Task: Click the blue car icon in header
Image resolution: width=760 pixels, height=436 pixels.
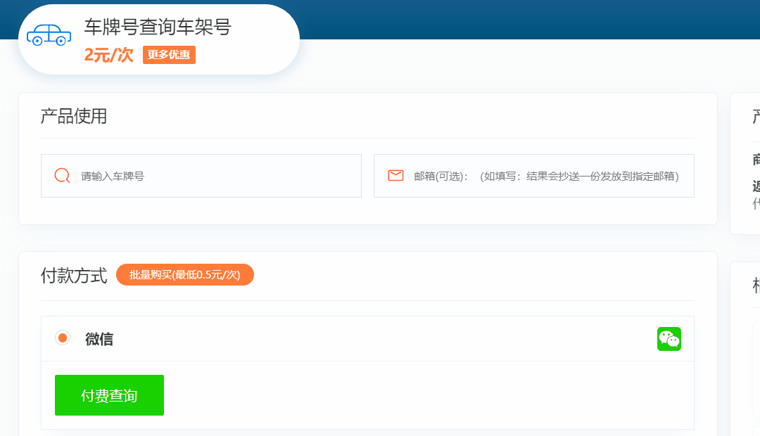Action: tap(49, 35)
